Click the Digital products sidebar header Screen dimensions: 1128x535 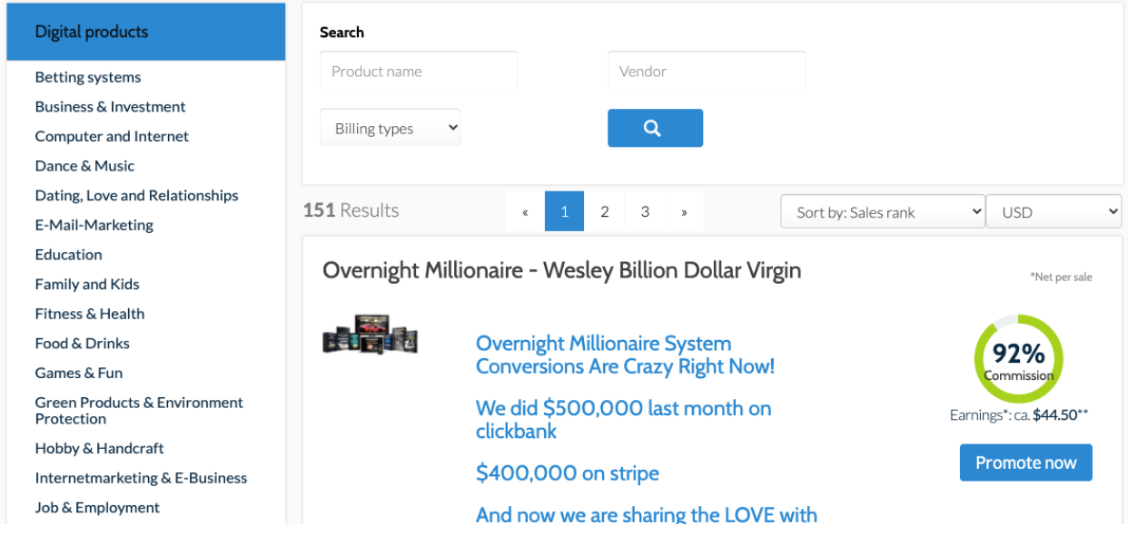click(x=145, y=32)
